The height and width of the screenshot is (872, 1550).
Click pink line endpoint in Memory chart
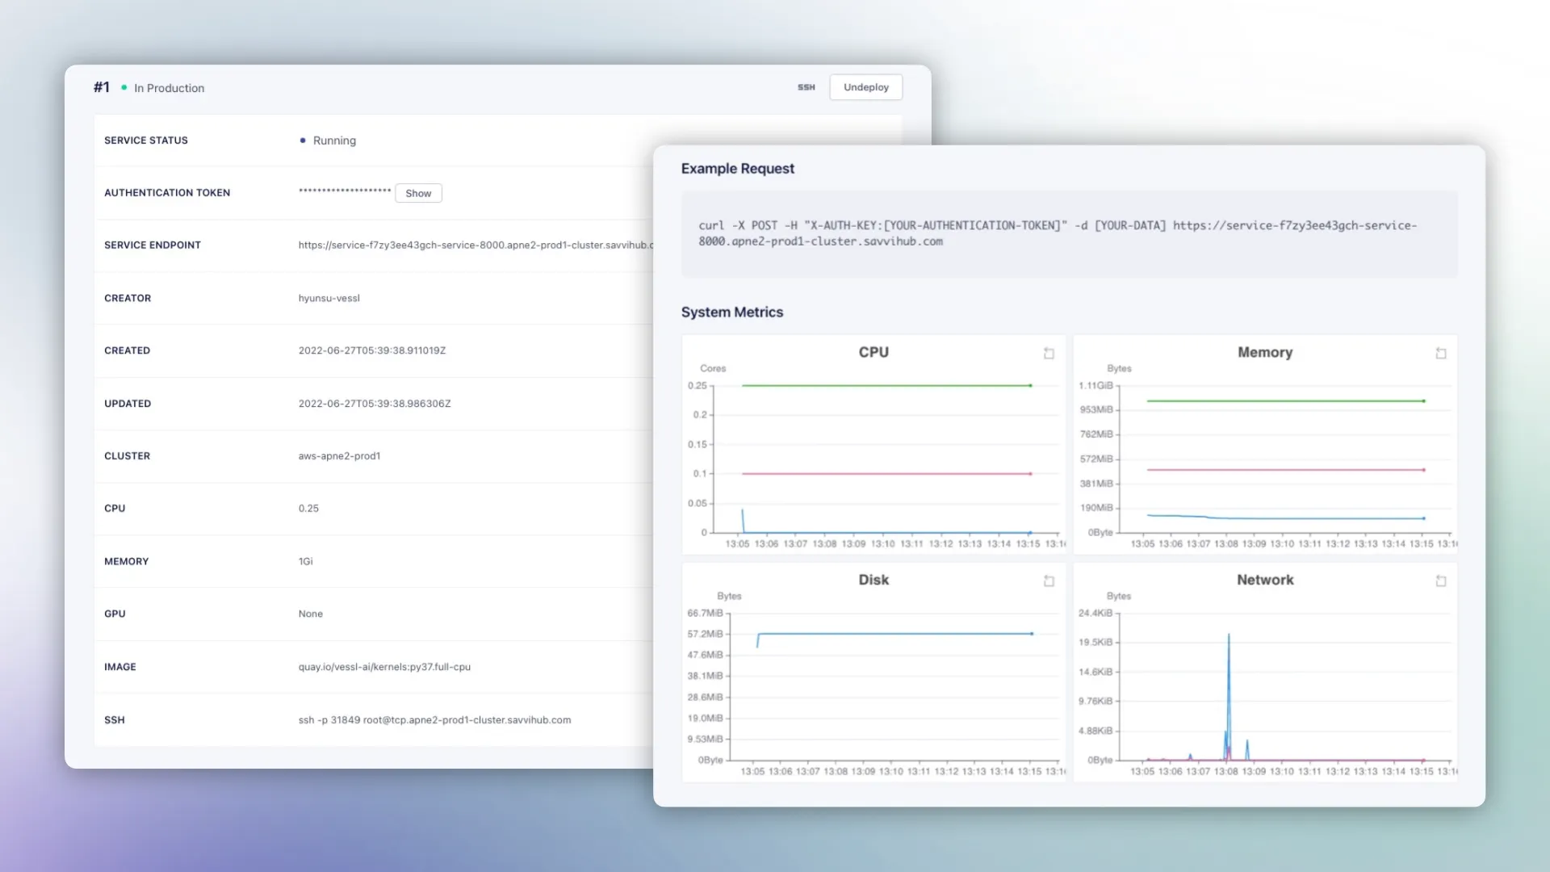pos(1423,470)
